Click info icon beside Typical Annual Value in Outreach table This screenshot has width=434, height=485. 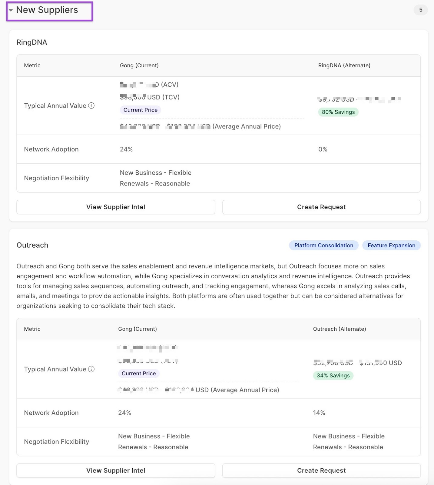pyautogui.click(x=91, y=369)
